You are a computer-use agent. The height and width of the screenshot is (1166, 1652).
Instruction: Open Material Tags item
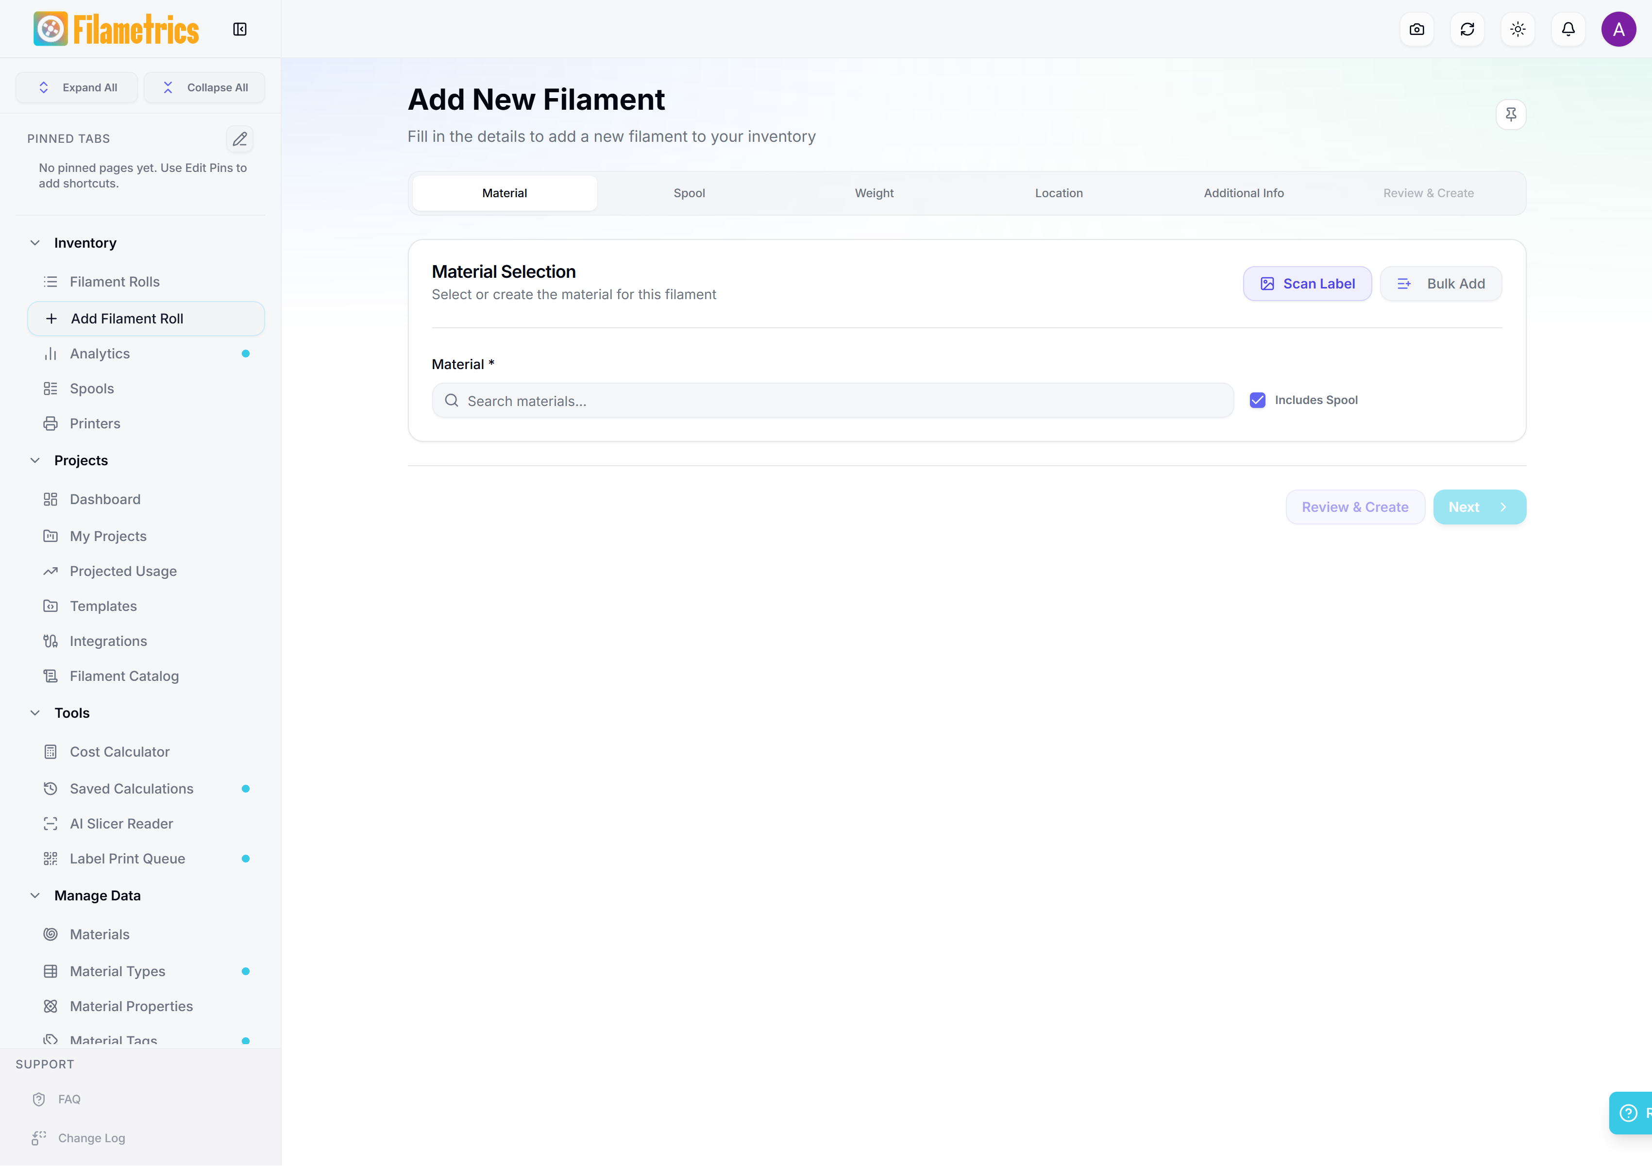[146, 1039]
